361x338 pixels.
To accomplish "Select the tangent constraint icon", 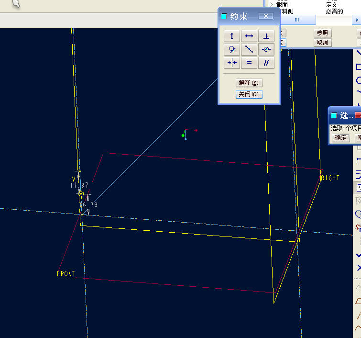I will (x=231, y=49).
